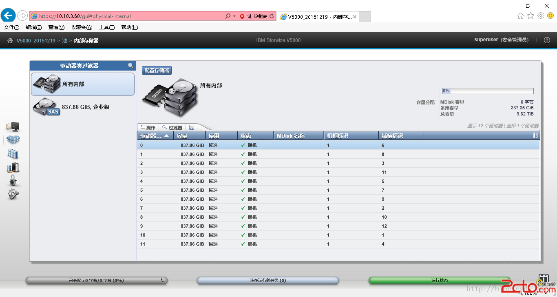Open the Access padlock sidebar icon
Viewport: 557px width, 297px height.
point(13,180)
